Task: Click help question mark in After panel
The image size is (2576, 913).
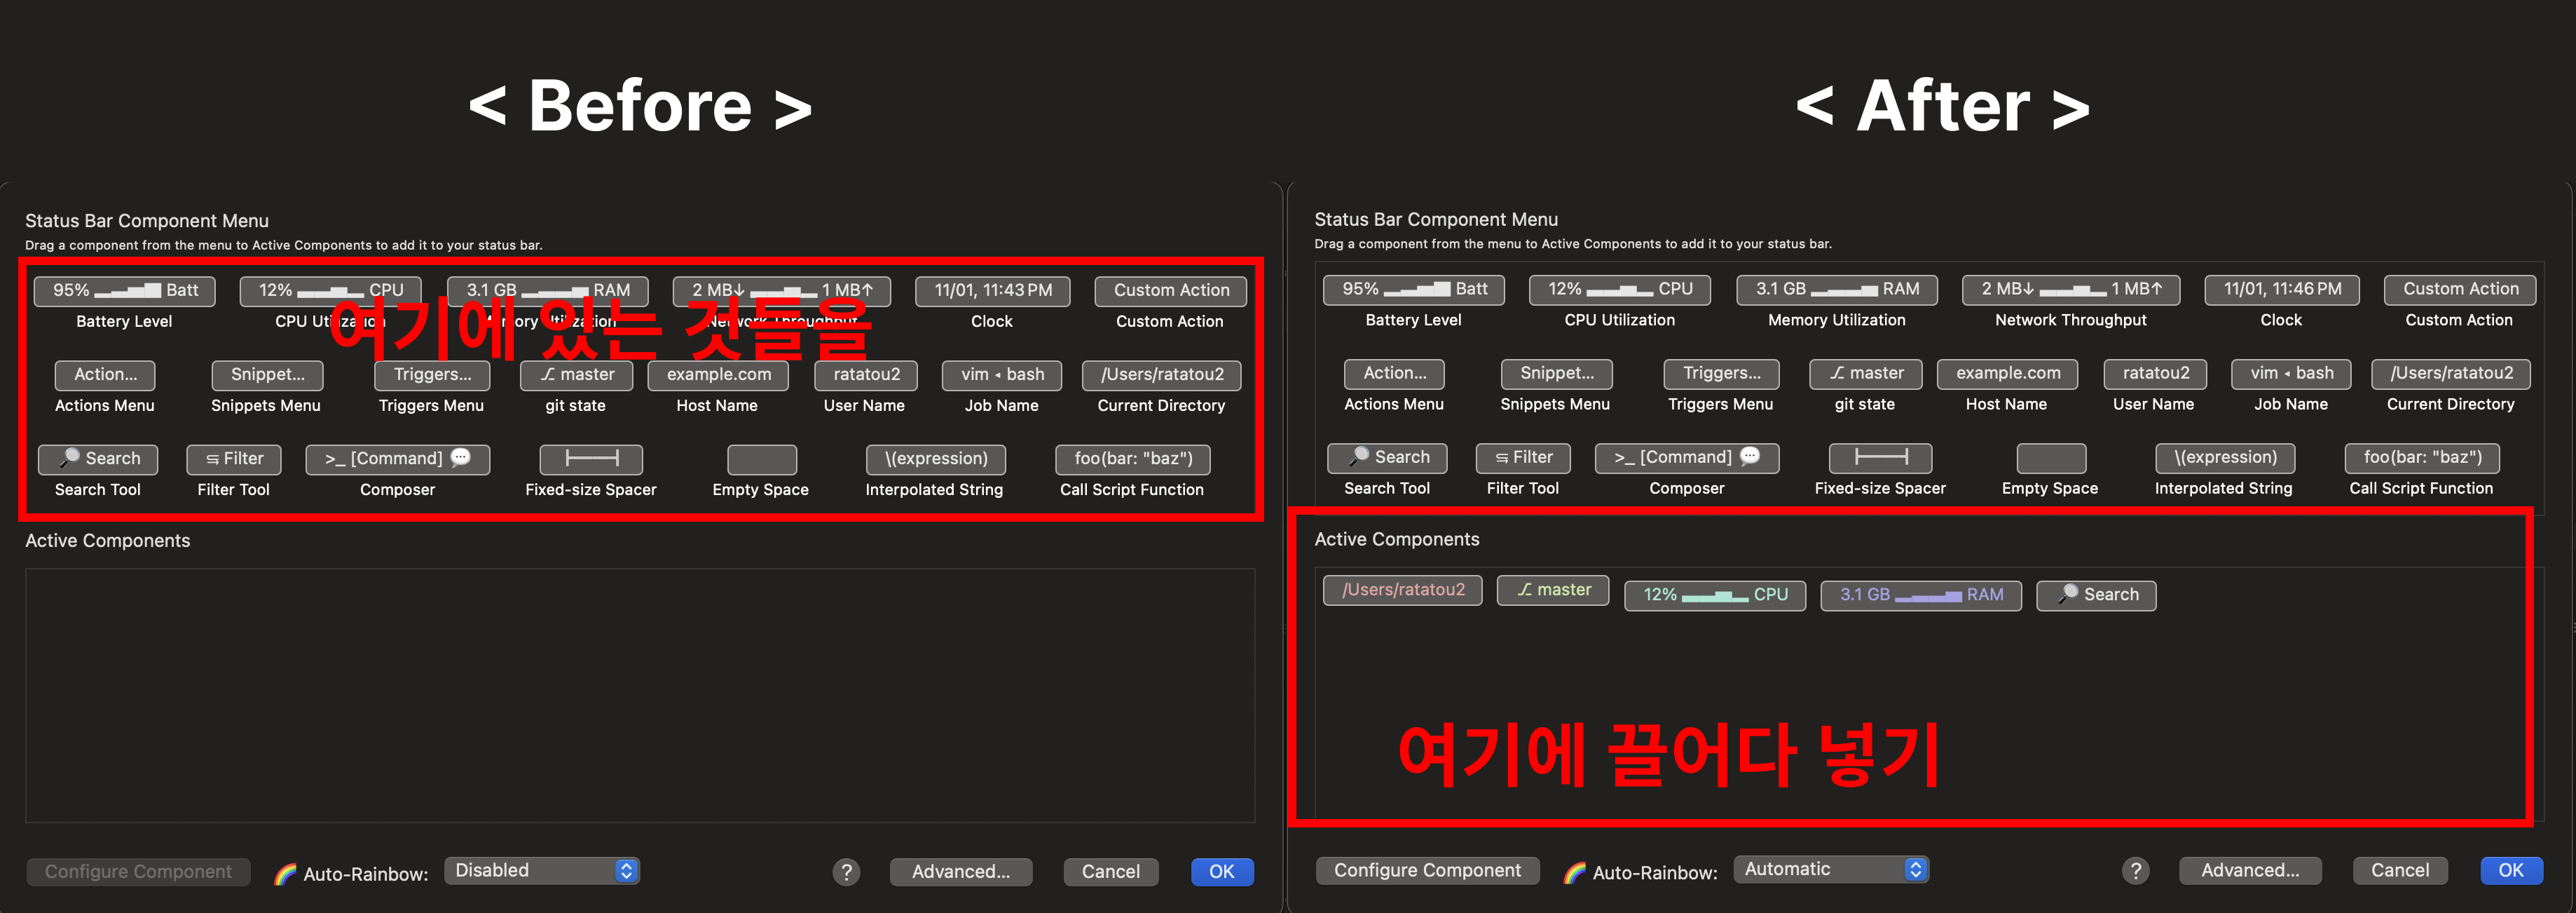Action: (x=2135, y=870)
